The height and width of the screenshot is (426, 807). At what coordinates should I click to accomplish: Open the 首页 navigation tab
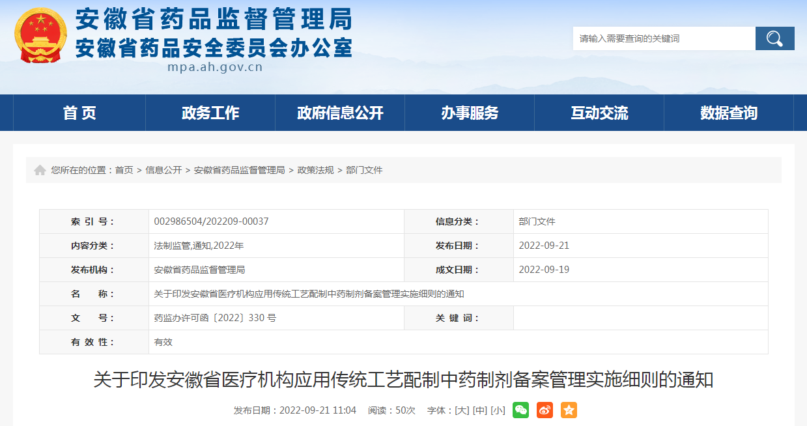[x=79, y=113]
